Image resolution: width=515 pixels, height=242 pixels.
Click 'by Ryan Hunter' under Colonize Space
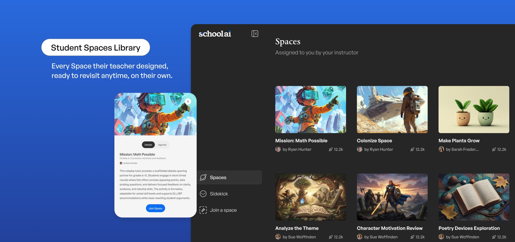tap(379, 149)
